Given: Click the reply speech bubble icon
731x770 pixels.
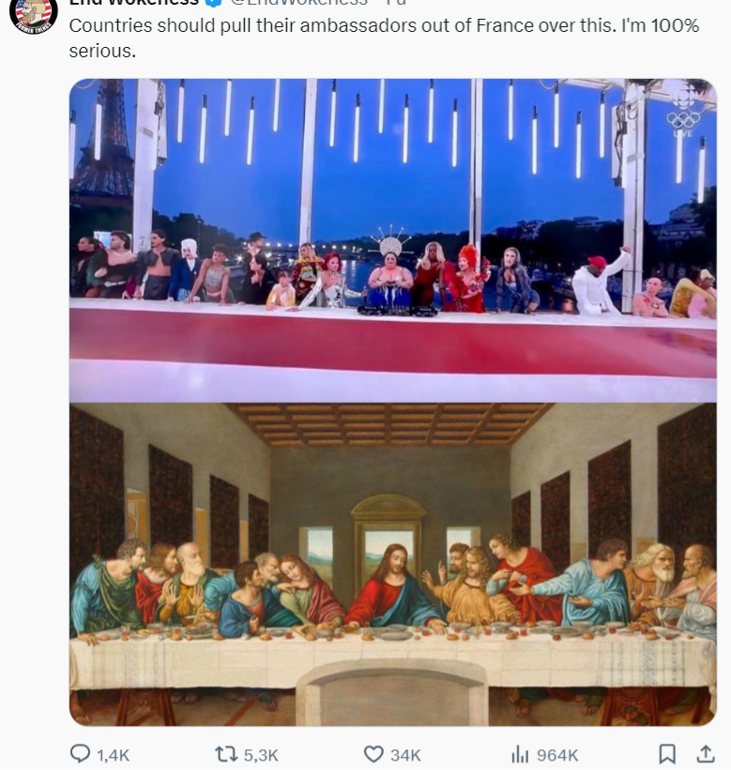Looking at the screenshot, I should (x=81, y=753).
